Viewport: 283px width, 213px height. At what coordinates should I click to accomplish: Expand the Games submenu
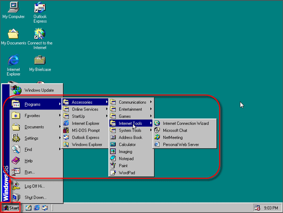131,116
